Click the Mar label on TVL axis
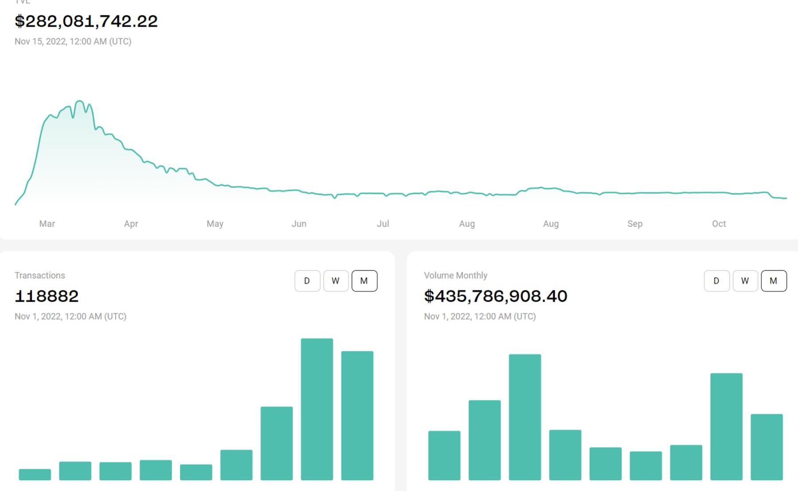The height and width of the screenshot is (491, 798). [47, 224]
